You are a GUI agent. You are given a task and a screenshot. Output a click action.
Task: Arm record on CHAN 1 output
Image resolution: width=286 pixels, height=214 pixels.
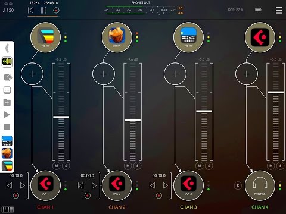(16, 196)
